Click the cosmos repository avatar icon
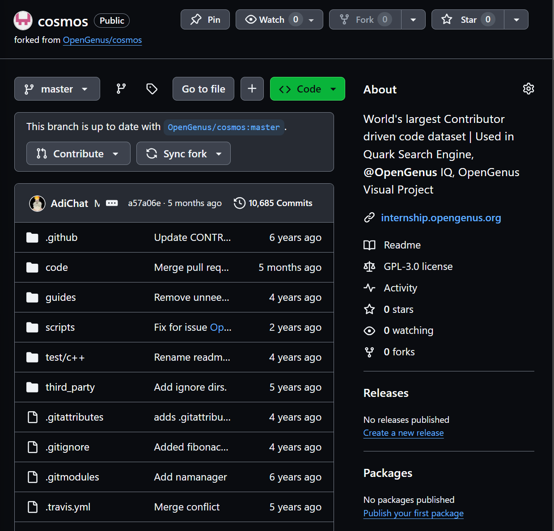The width and height of the screenshot is (554, 531). click(x=23, y=20)
